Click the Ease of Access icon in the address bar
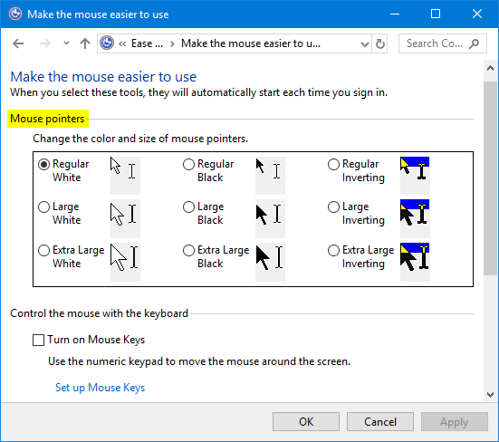Screen dimensions: 499x442 (107, 43)
